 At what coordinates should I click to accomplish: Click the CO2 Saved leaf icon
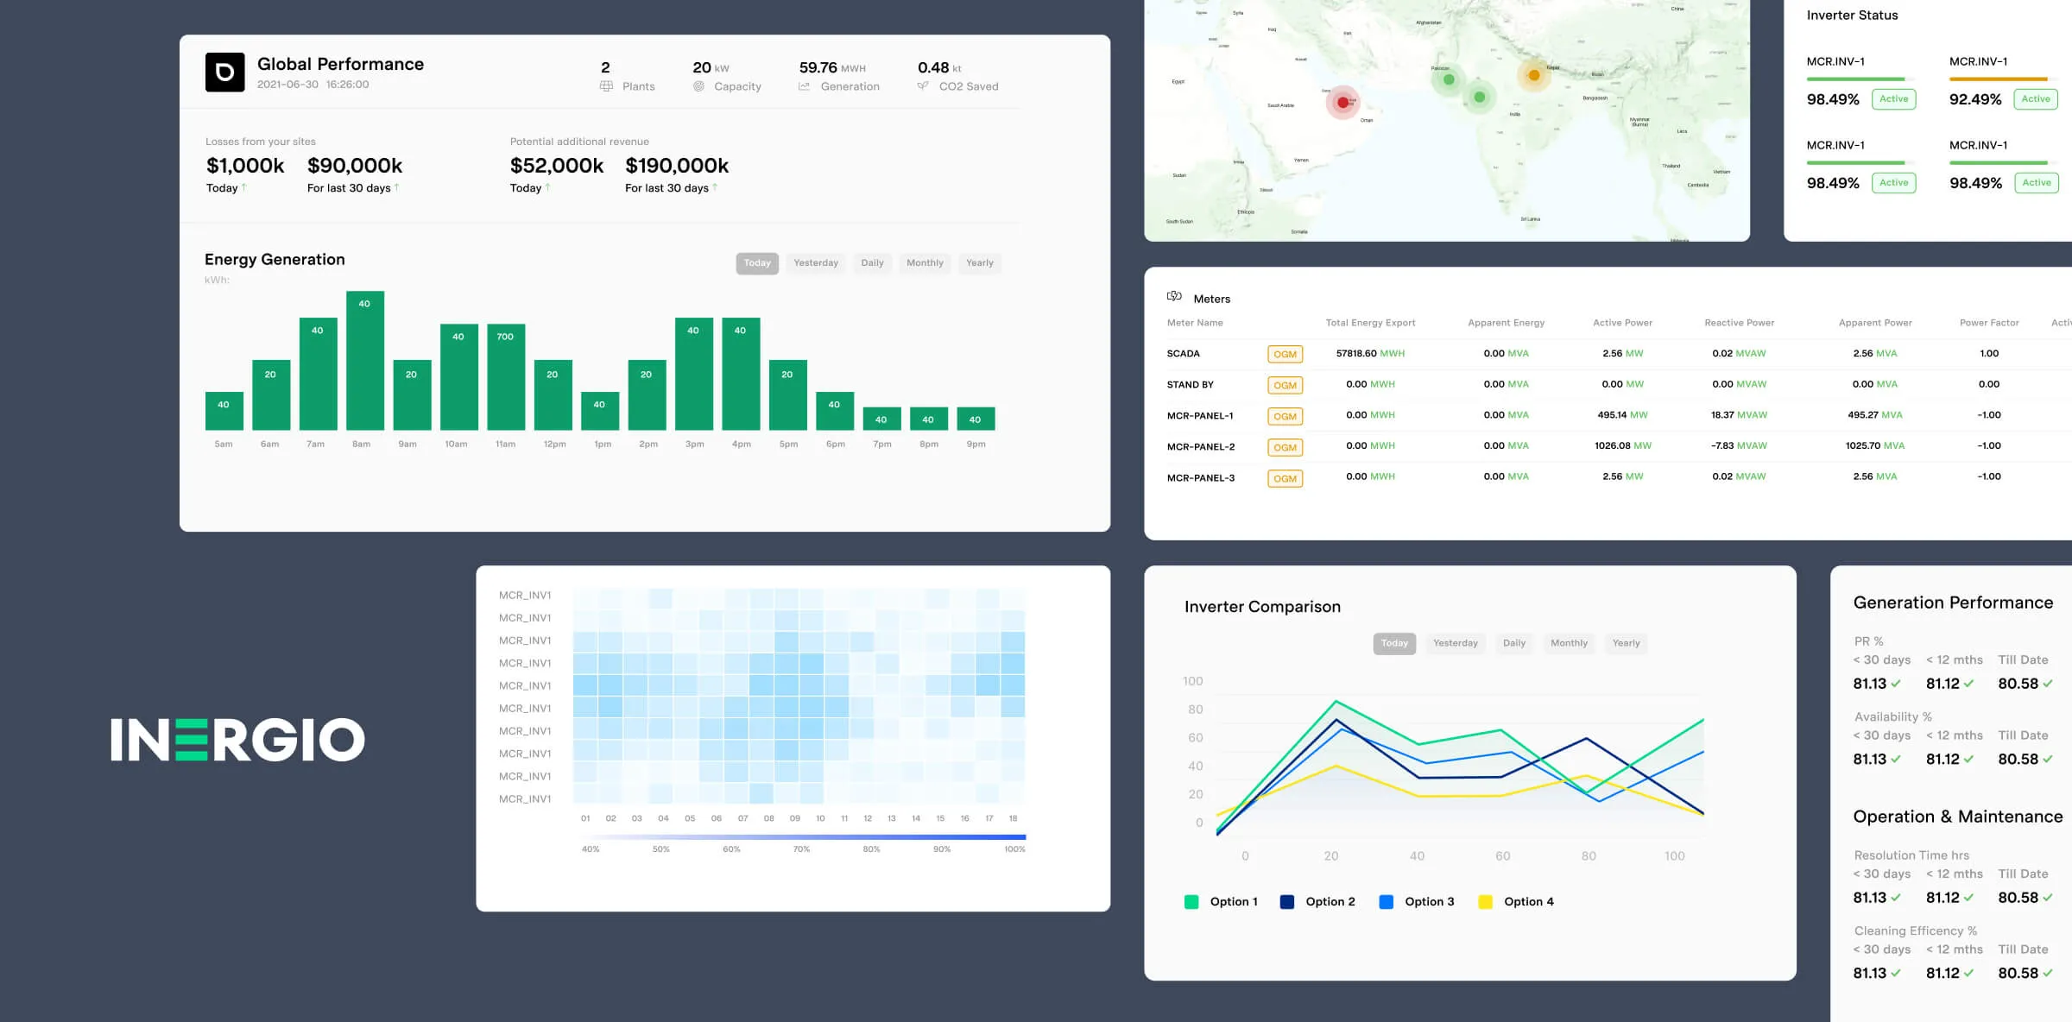click(923, 86)
